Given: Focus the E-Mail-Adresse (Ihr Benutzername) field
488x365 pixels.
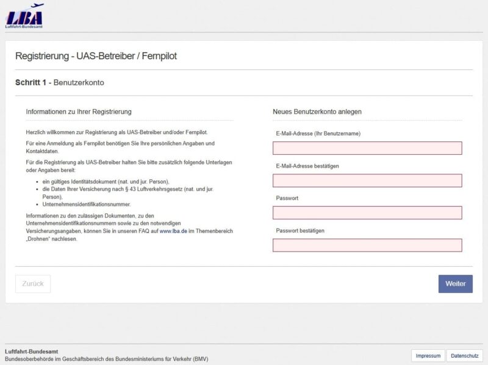Looking at the screenshot, I should click(367, 148).
